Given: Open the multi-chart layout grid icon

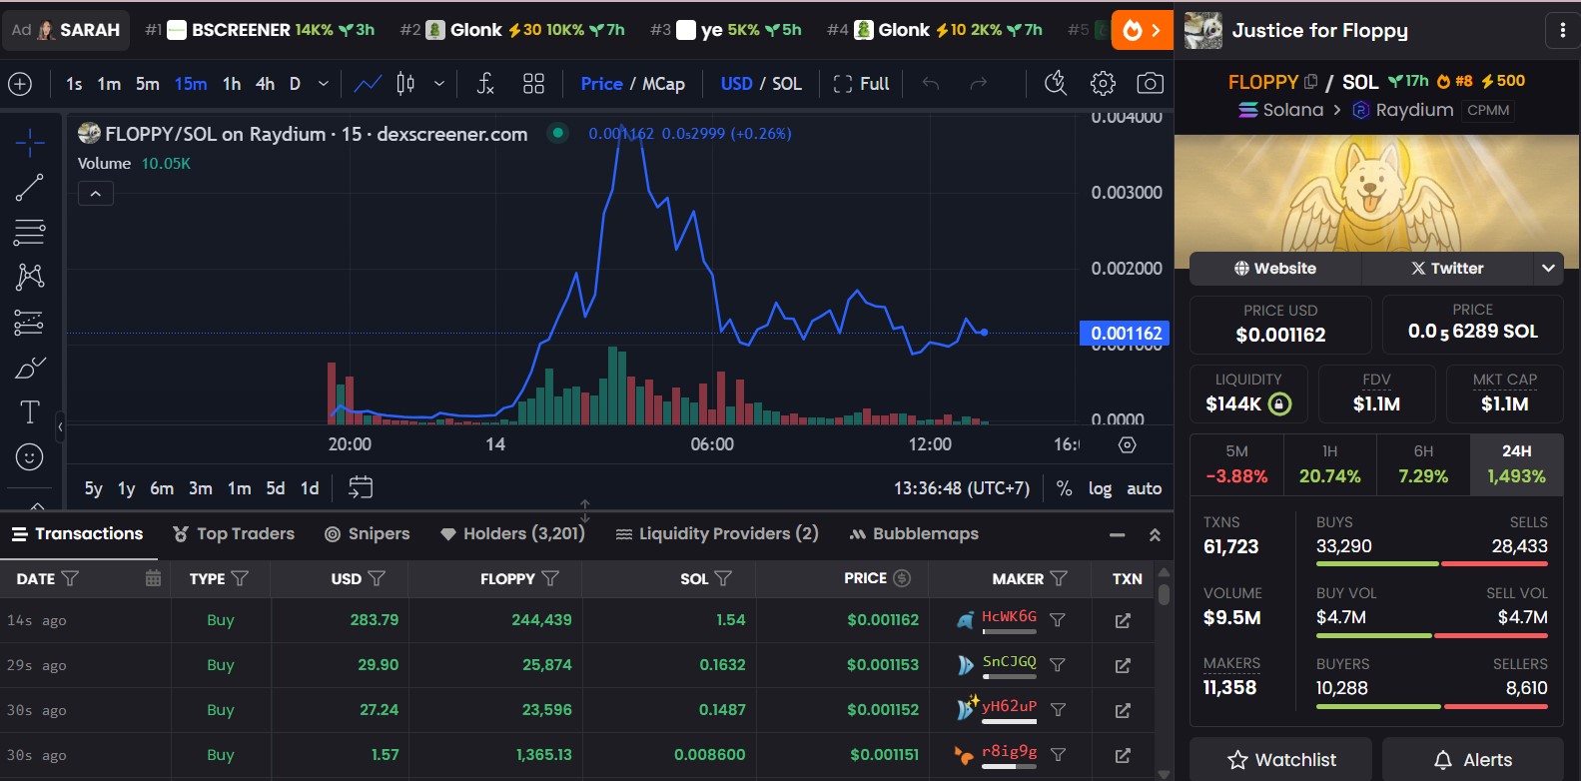Looking at the screenshot, I should tap(533, 84).
